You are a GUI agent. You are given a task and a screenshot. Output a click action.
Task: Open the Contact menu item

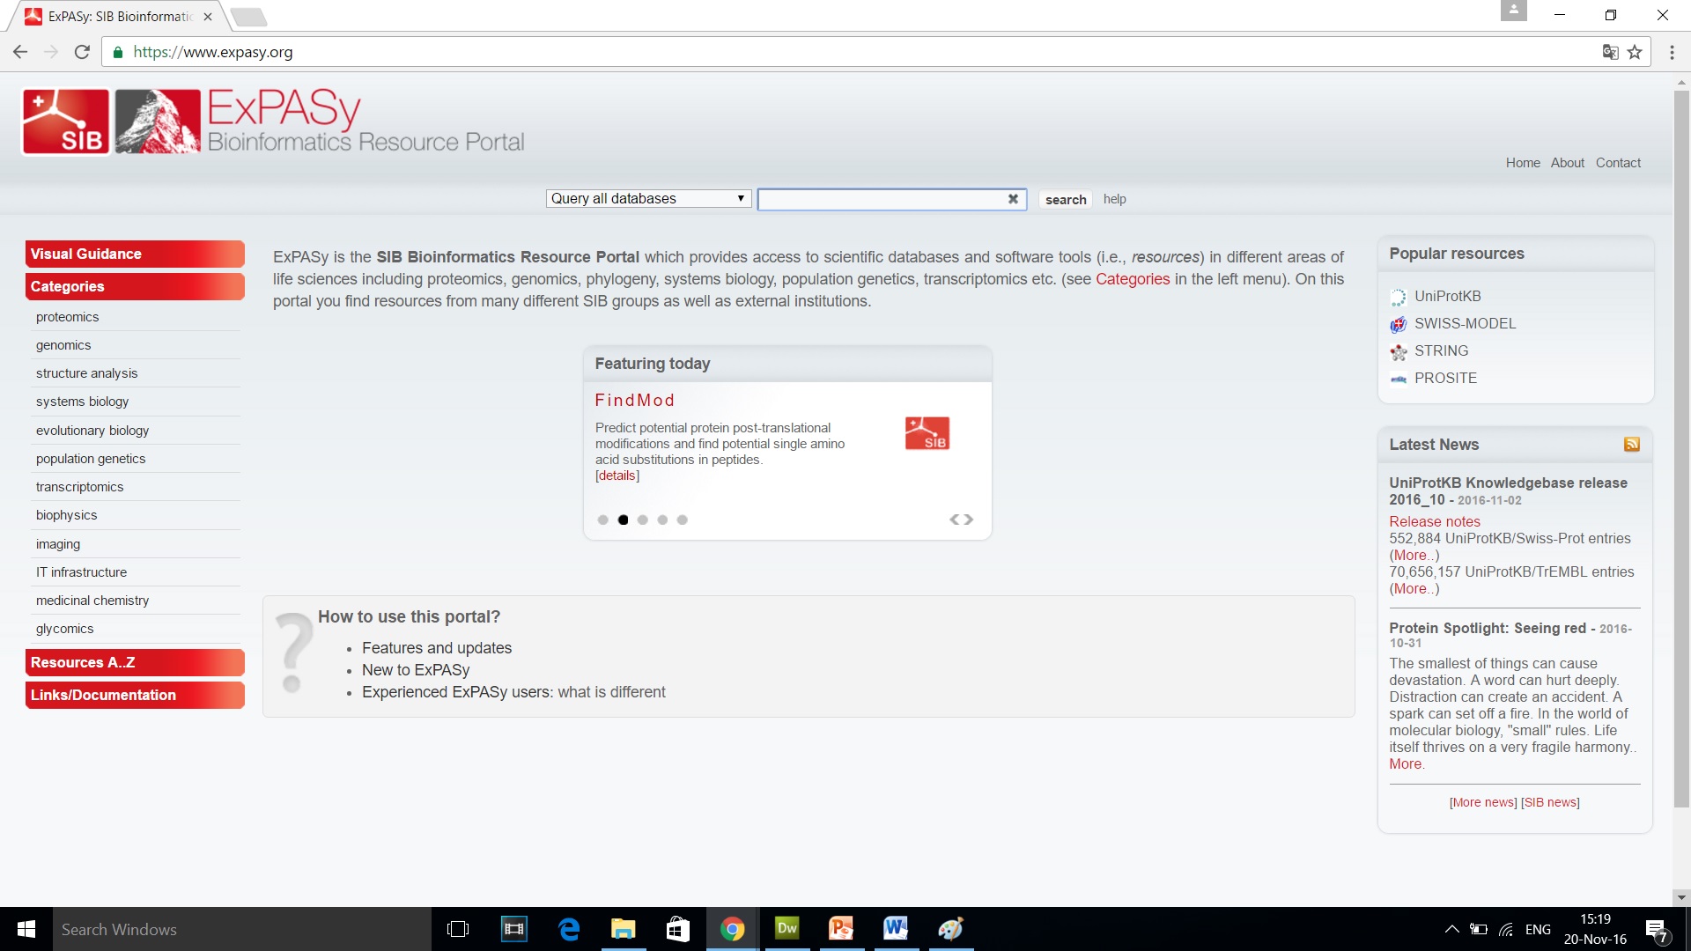[x=1618, y=163]
